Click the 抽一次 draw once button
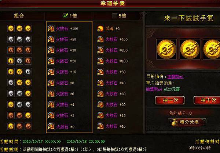 (x=170, y=100)
